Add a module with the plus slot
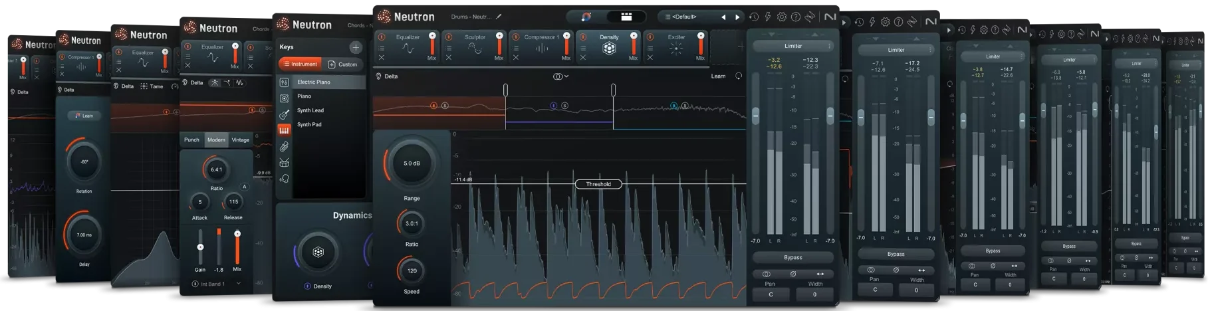The height and width of the screenshot is (311, 1212). 739,47
